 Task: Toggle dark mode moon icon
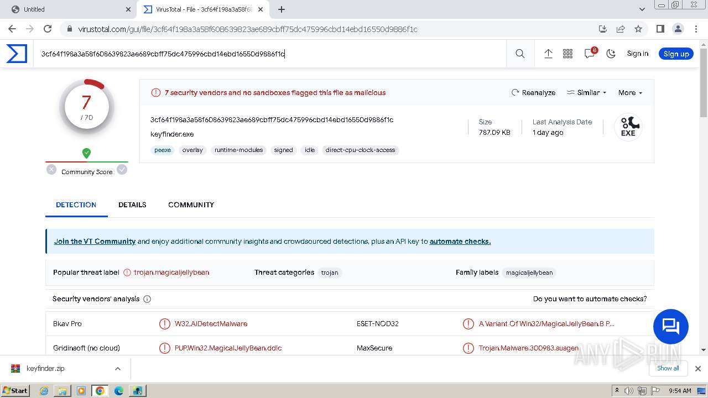[x=611, y=54]
